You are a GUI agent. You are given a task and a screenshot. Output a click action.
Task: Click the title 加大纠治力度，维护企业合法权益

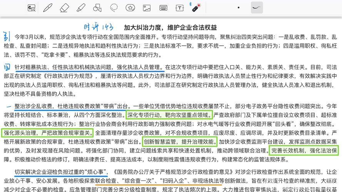[x=170, y=27]
